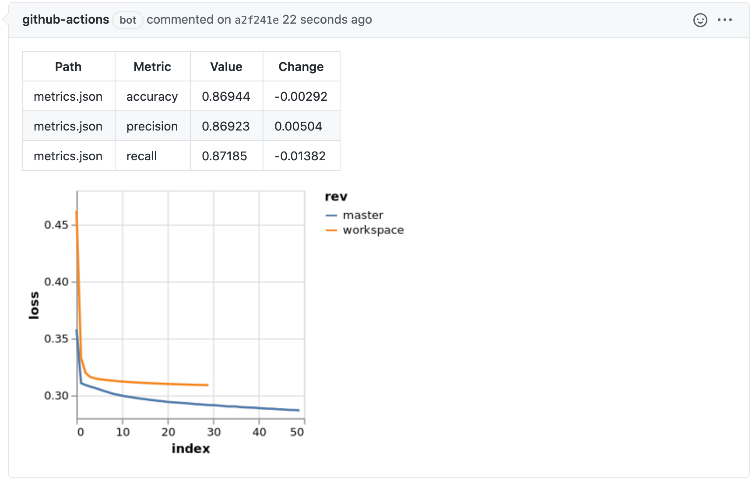Toggle the rev legend heading
Viewport: 752px width, 480px height.
point(336,197)
